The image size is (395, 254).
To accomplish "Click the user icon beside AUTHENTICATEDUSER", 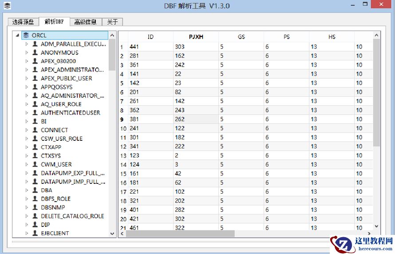I will (x=35, y=113).
